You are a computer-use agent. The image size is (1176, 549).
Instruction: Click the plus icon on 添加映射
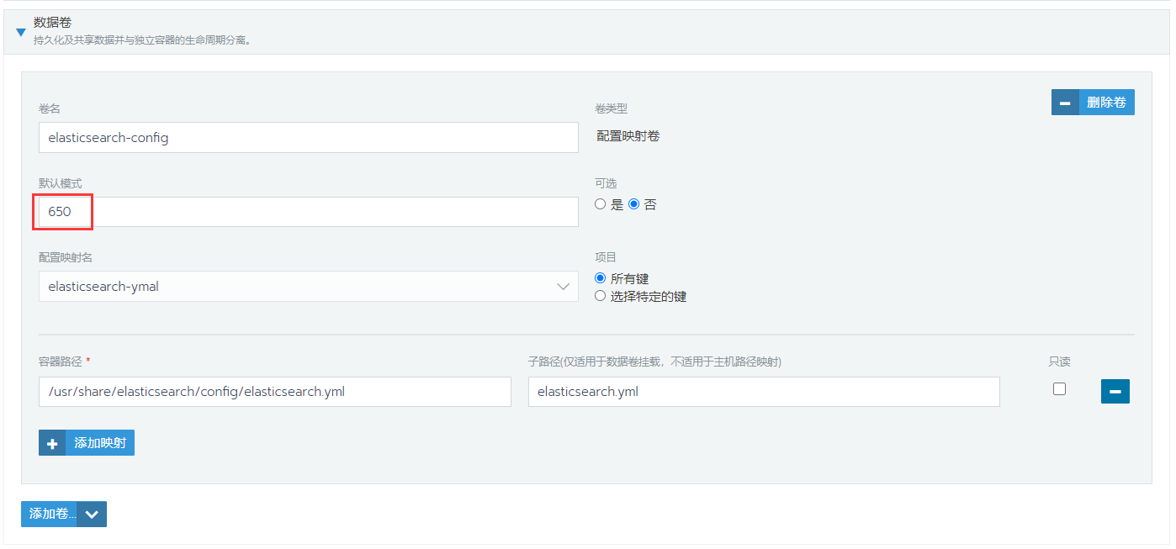pos(52,443)
